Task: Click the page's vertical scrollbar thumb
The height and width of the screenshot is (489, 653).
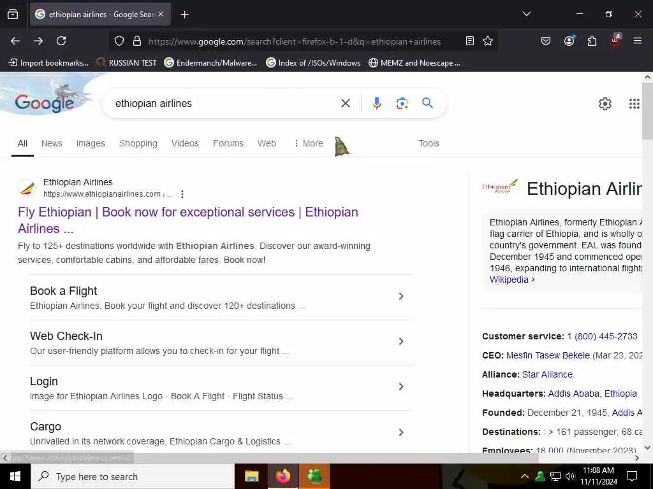Action: pos(648,111)
